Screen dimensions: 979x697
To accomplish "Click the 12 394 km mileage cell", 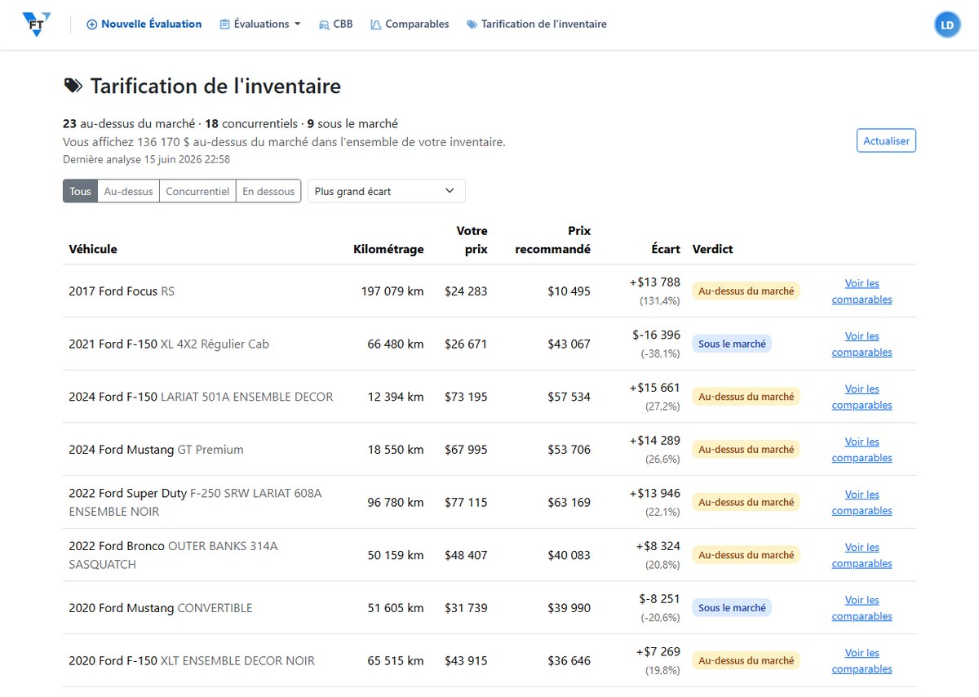I will [396, 397].
